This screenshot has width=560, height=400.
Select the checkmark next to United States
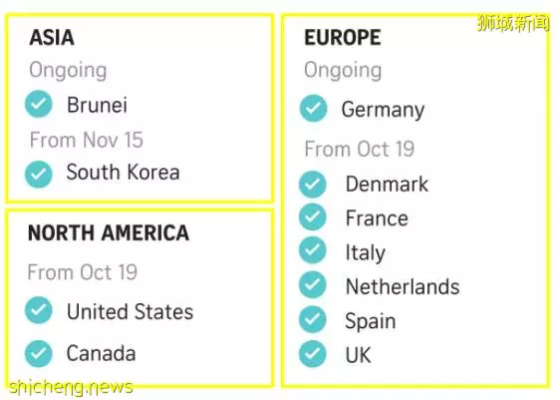click(39, 310)
